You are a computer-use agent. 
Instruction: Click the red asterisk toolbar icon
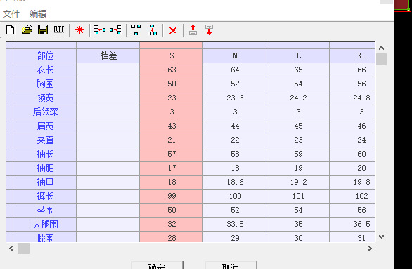pos(79,30)
